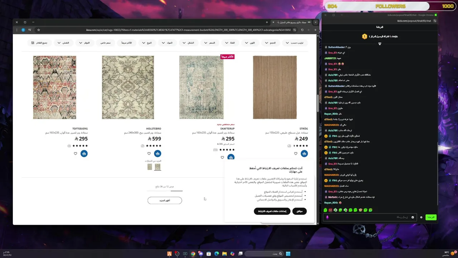Expand the المواد materials filter
The image size is (458, 258).
[x=167, y=43]
